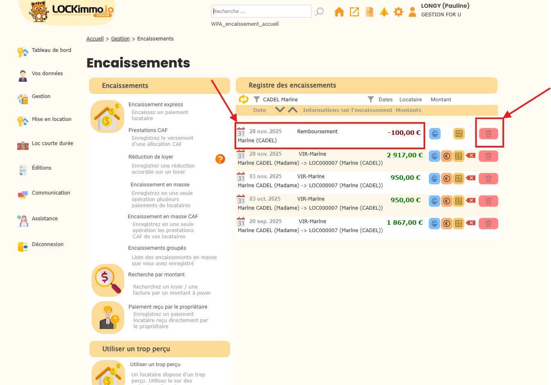Viewport: 551px width, 385px height.
Task: Open the Communication sidebar menu
Action: (x=51, y=193)
